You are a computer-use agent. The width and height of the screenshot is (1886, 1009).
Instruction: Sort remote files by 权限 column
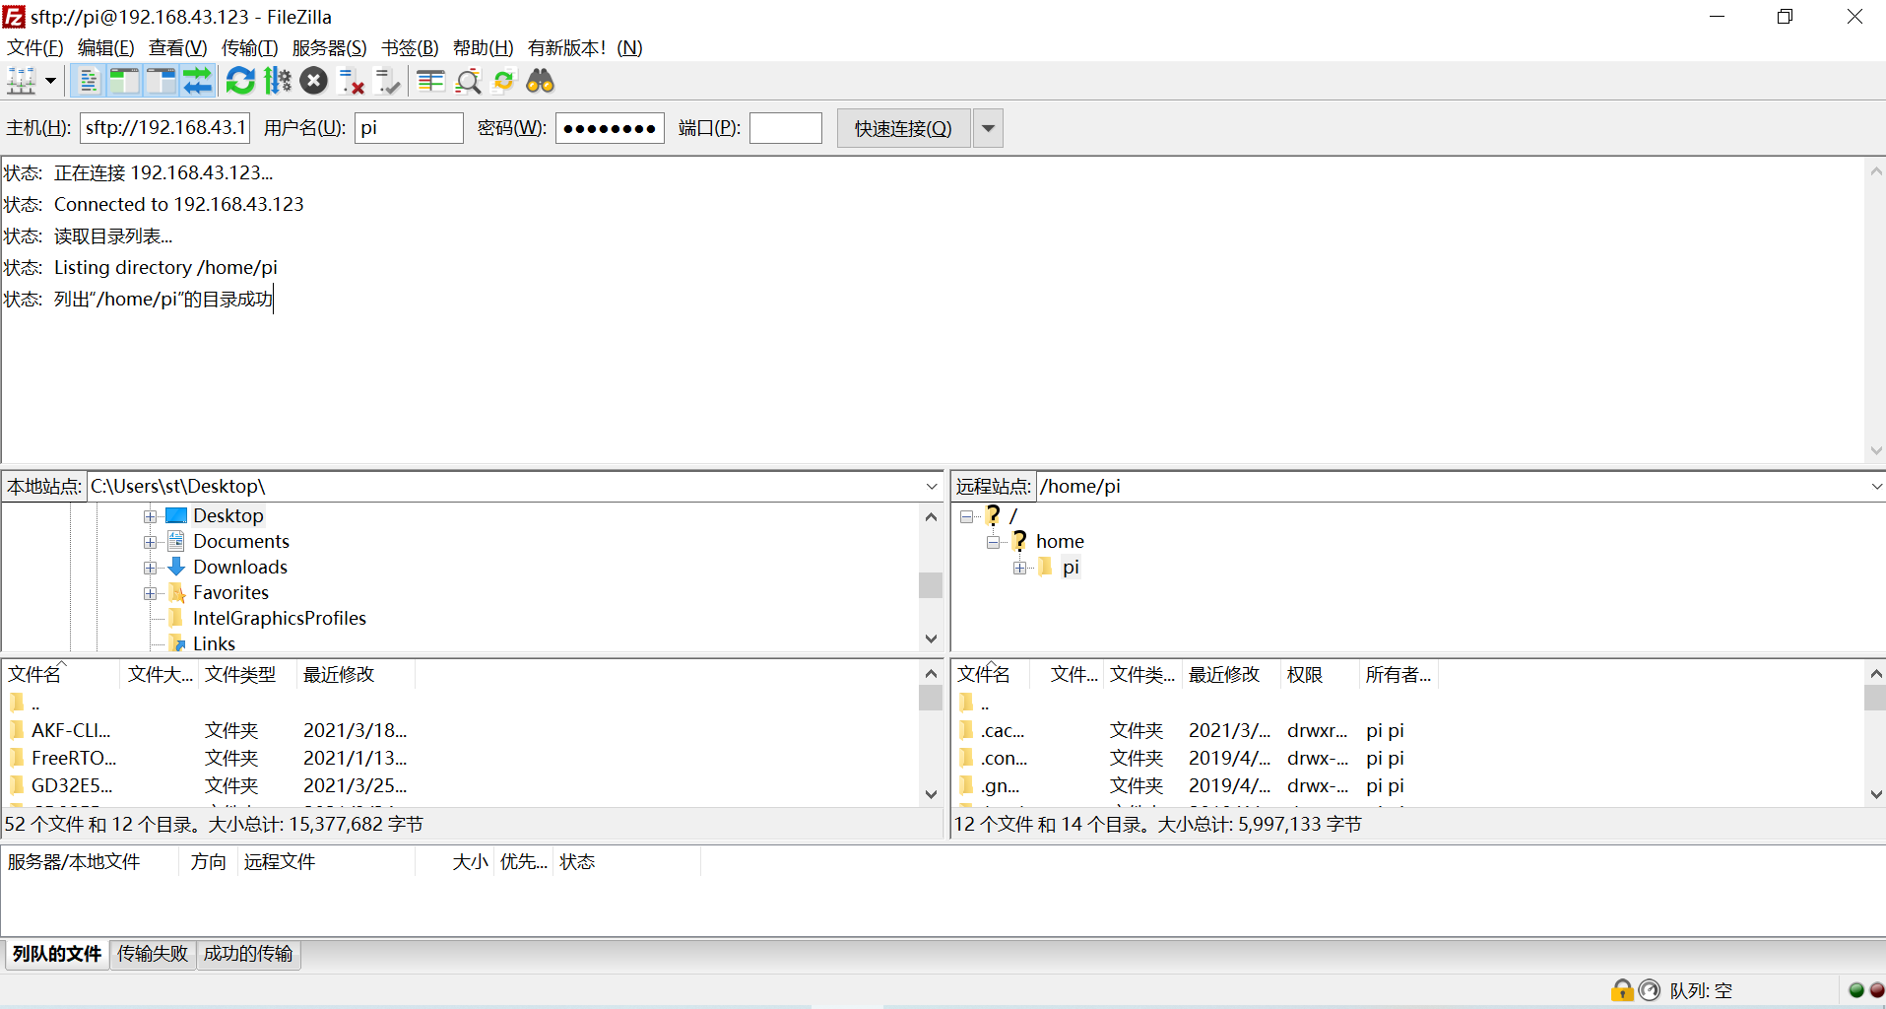[1320, 674]
